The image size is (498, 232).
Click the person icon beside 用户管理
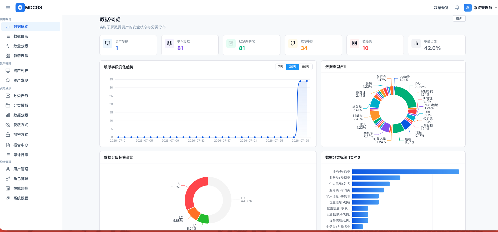[8, 169]
